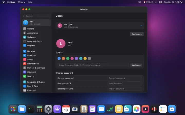Image resolution: width=185 pixels, height=115 pixels.
Task: Open yellow Notes app in dock
Action: click(119, 109)
